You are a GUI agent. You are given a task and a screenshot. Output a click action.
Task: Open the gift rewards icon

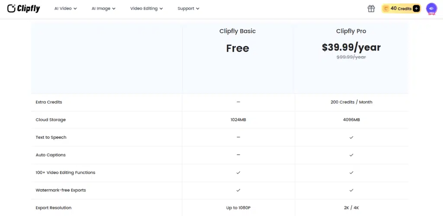pos(371,9)
